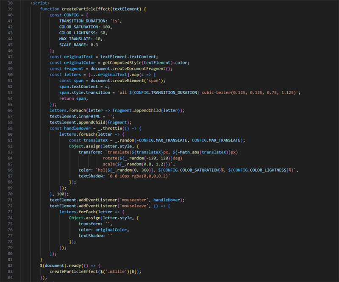Click 'hsl' color string on line 66
Viewport: 339px width, 282px height.
coord(197,170)
